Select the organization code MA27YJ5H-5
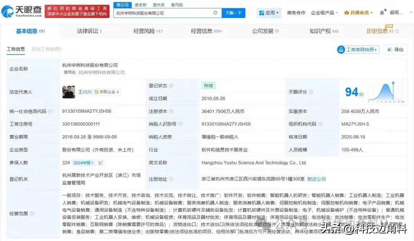The width and height of the screenshot is (414, 241). (x=355, y=124)
